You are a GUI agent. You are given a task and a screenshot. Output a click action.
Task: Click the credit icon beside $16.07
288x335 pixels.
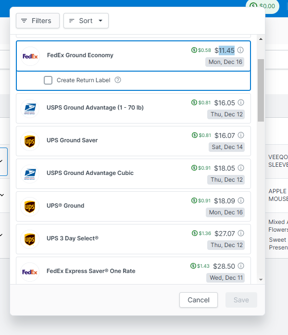click(x=195, y=135)
